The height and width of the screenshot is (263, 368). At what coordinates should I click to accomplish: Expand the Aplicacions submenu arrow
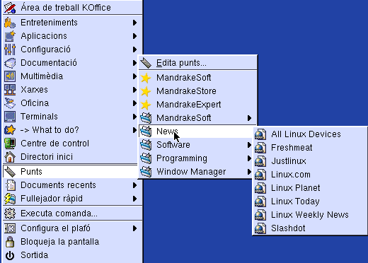(x=134, y=36)
